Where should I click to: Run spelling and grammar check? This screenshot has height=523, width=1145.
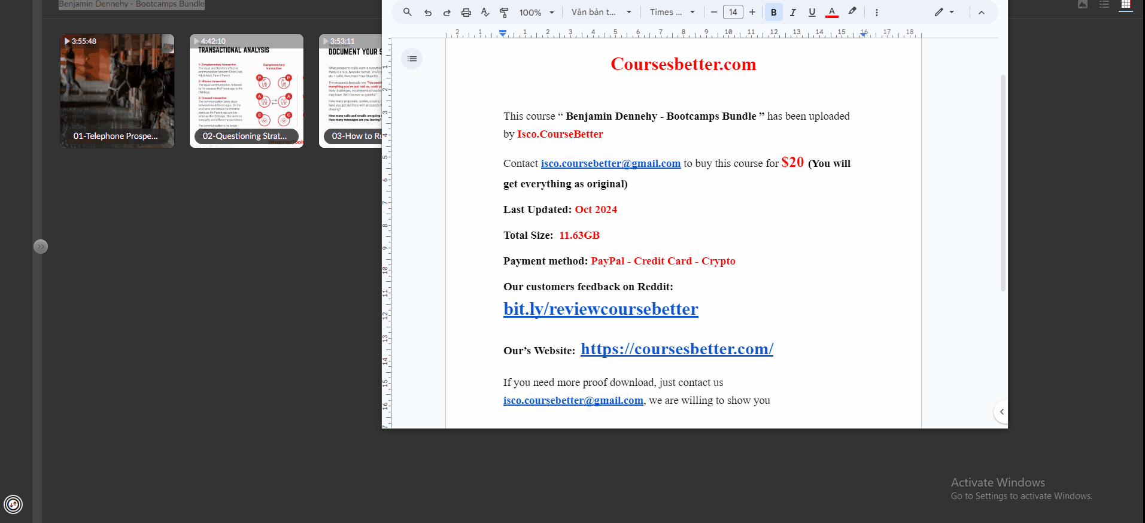pos(485,13)
